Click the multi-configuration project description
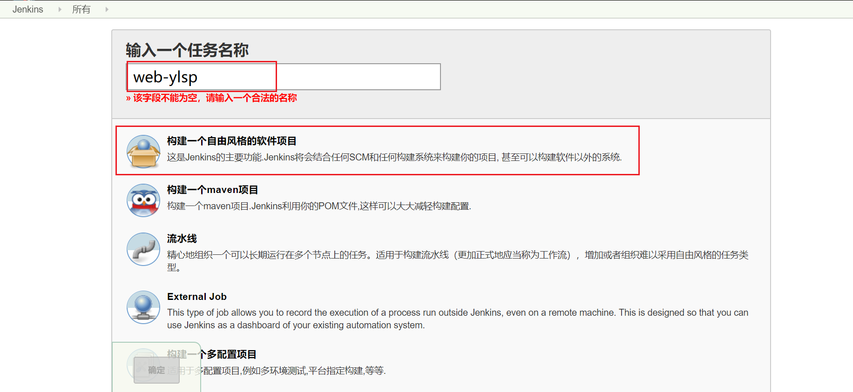 [x=277, y=371]
